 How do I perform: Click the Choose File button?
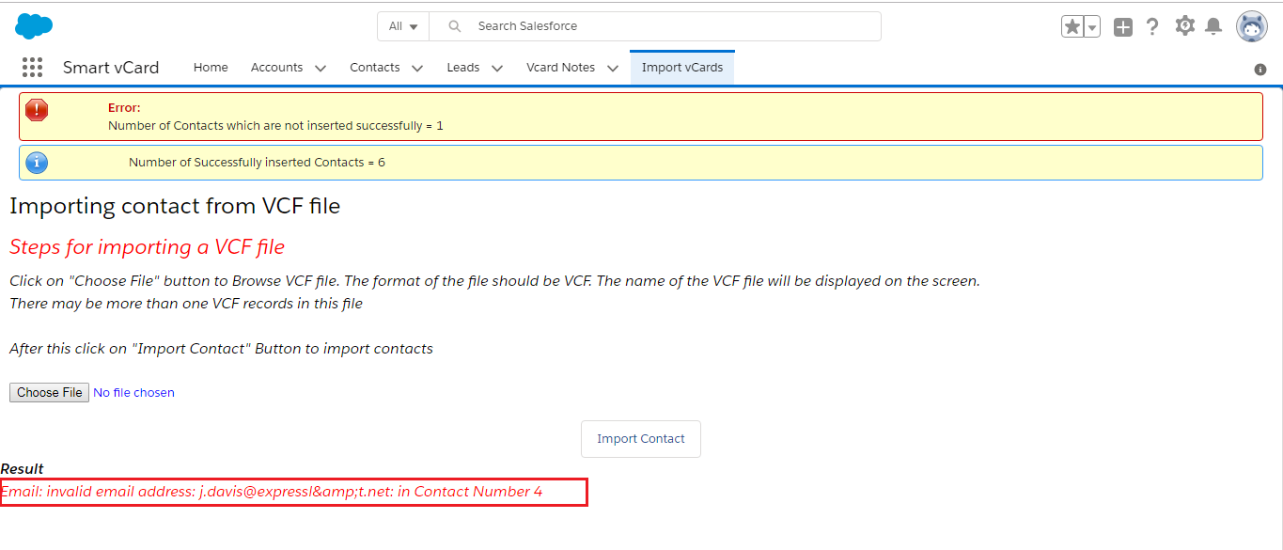coord(50,393)
